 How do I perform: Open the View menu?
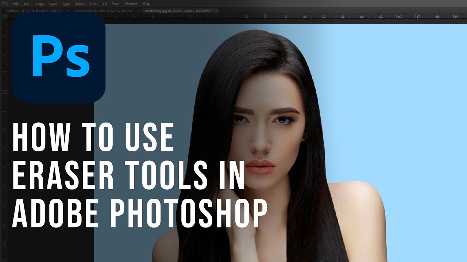point(116,4)
